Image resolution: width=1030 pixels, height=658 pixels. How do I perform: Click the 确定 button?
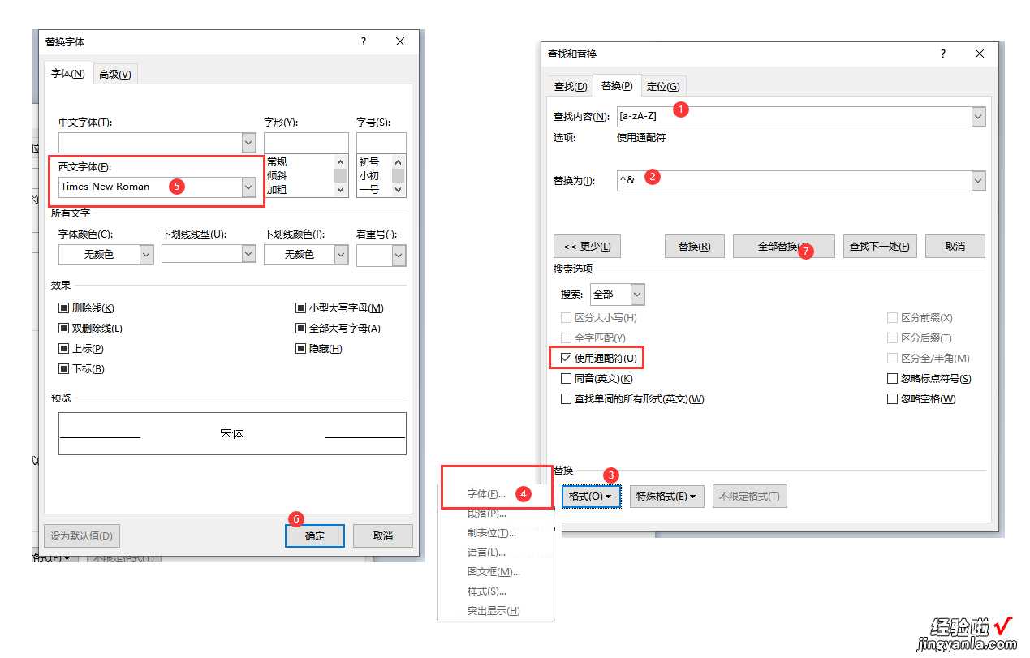(x=315, y=535)
